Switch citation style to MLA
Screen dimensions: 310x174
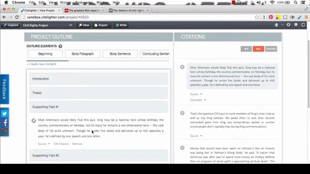click(x=258, y=49)
